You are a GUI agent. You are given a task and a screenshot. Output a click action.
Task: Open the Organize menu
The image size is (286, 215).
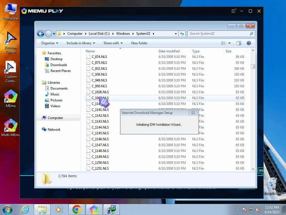point(50,43)
